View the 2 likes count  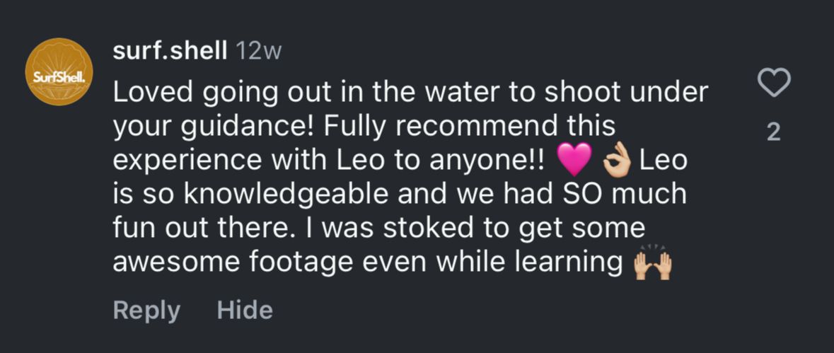[x=774, y=132]
